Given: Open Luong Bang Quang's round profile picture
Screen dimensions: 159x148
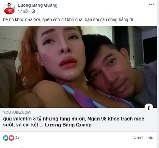Looking at the screenshot, I should (x=9, y=8).
